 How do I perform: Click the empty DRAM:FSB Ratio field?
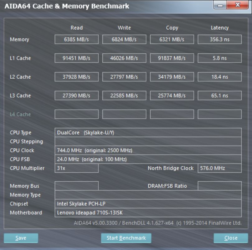220,186
